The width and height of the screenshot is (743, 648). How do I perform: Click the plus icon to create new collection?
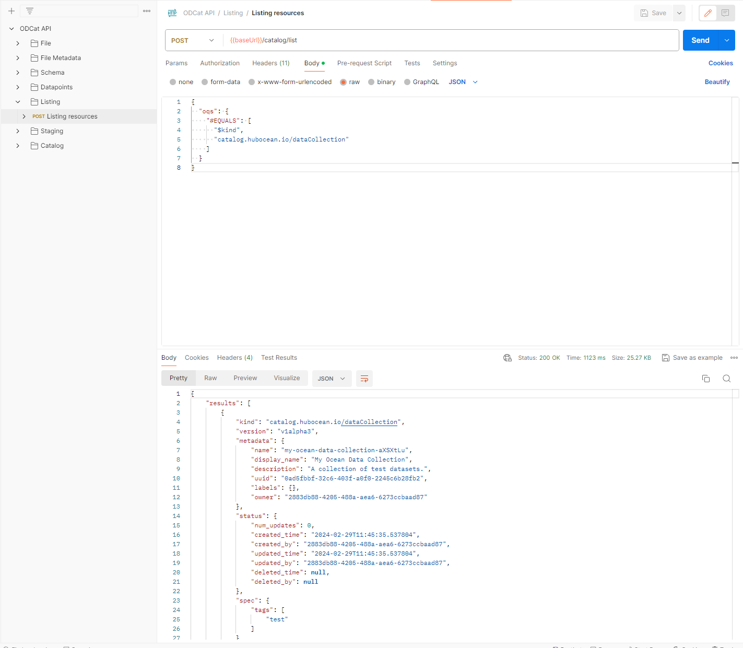pyautogui.click(x=11, y=11)
